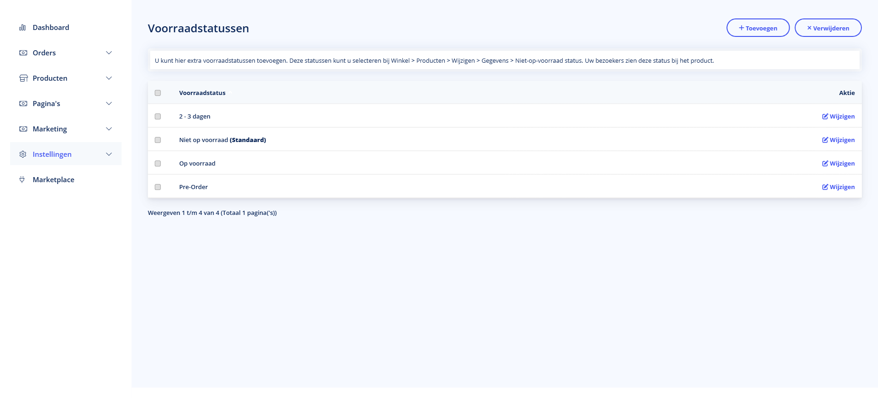Expand the Producten submenu arrow
The image size is (878, 398).
coord(109,78)
